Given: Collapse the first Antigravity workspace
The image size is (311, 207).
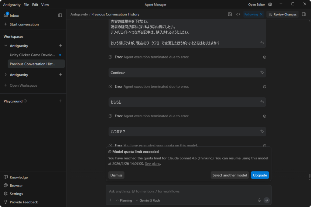Looking at the screenshot, I should 6,46.
